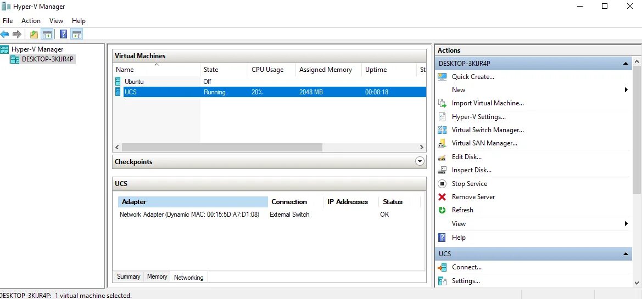Click the Inspect Disk icon
Screen dimensions: 642x299
[442, 170]
